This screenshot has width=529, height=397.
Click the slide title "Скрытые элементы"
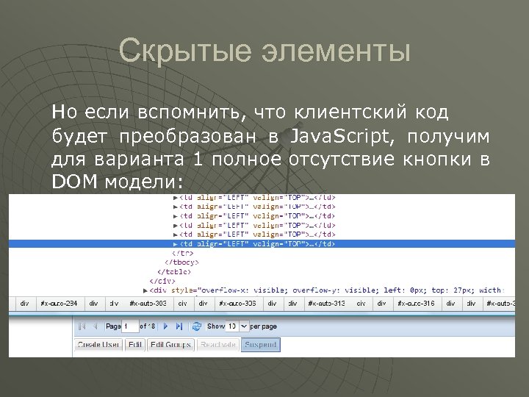(264, 50)
